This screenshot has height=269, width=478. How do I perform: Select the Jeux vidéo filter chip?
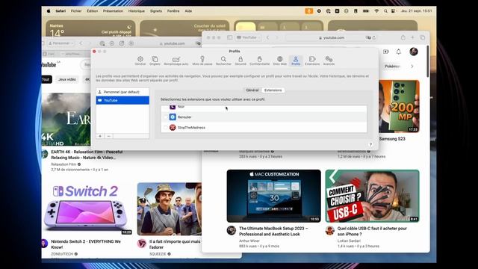[67, 79]
